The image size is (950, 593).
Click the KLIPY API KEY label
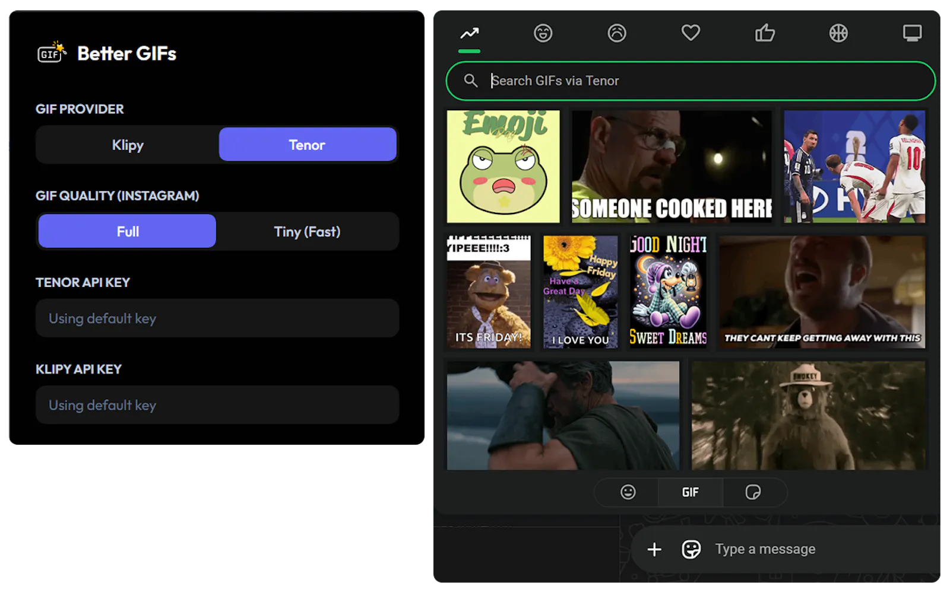click(x=78, y=369)
